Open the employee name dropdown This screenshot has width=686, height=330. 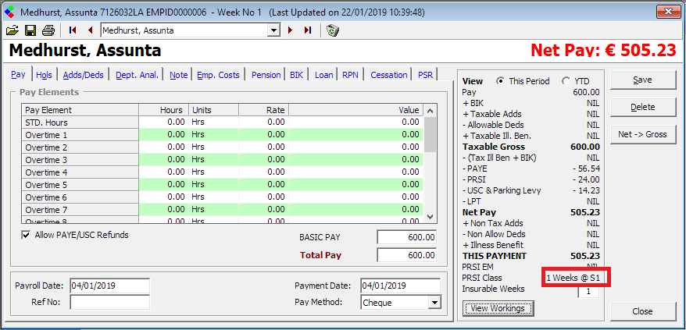click(274, 30)
